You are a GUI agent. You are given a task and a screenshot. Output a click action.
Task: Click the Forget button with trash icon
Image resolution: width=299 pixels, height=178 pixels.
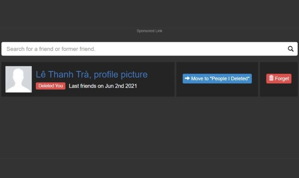pyautogui.click(x=279, y=79)
